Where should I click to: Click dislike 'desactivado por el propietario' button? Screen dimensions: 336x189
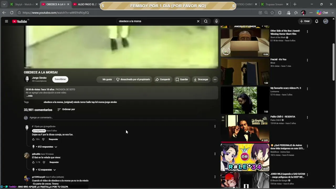pos(133,79)
